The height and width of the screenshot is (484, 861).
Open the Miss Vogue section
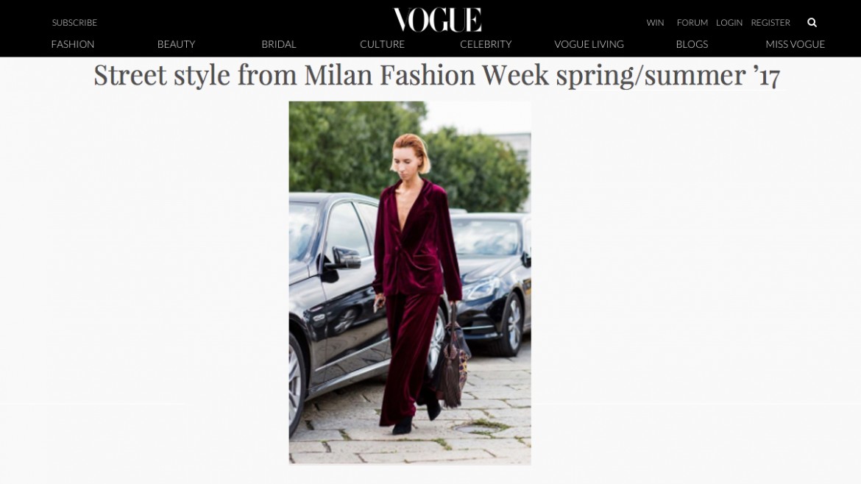[795, 44]
